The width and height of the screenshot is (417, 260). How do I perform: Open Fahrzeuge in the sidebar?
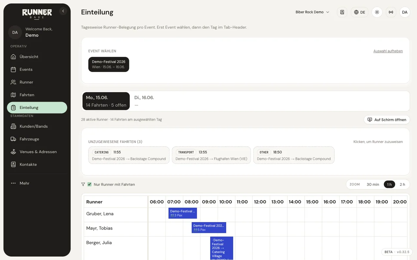(x=37, y=139)
